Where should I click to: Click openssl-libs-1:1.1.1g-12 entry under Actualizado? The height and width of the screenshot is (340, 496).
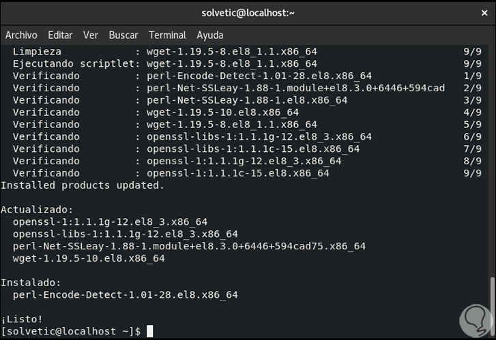(125, 234)
